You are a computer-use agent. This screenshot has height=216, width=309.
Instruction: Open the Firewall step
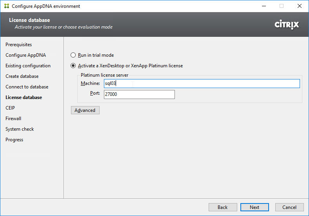pos(13,119)
